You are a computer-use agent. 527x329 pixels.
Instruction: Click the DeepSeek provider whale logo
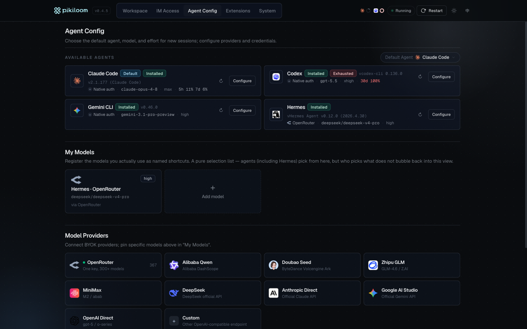point(174,293)
